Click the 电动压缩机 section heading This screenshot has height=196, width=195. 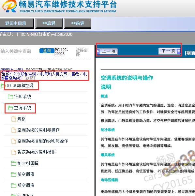pyautogui.click(x=109, y=180)
